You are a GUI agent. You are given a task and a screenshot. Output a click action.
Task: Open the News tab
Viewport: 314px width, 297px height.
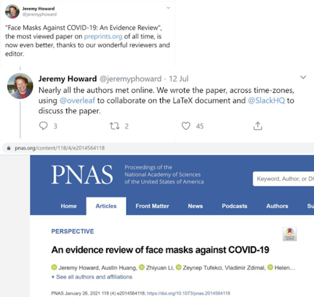tap(196, 206)
